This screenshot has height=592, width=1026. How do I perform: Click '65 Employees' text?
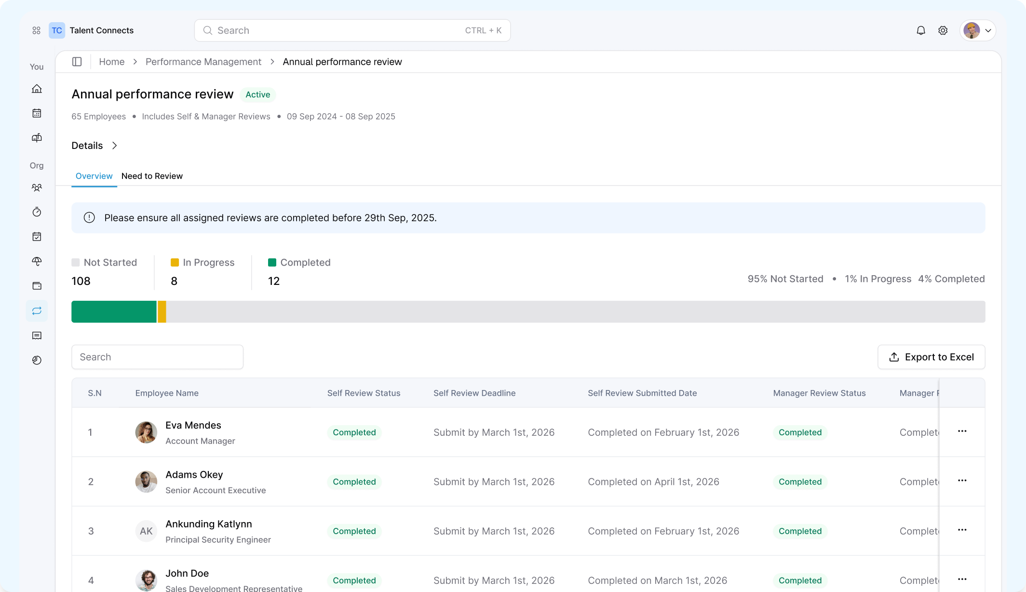99,117
